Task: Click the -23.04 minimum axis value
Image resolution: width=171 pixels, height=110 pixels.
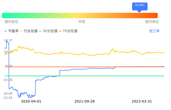Action: click(x=8, y=98)
